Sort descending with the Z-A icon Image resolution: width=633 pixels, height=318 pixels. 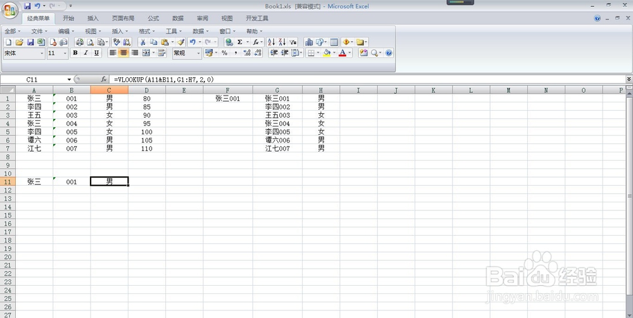click(x=282, y=42)
